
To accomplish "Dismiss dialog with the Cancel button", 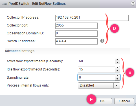I will (x=124, y=101).
